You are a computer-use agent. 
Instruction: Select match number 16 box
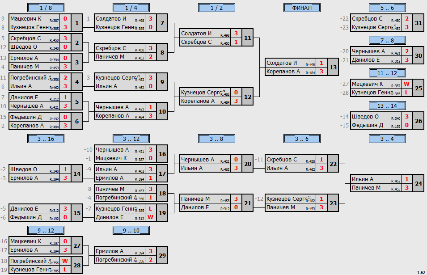162,154
